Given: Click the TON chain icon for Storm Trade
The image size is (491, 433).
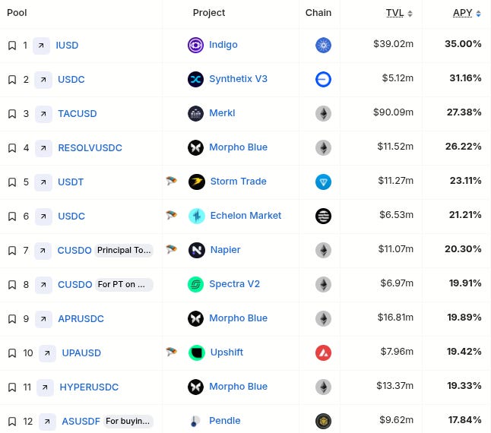Looking at the screenshot, I should [324, 182].
